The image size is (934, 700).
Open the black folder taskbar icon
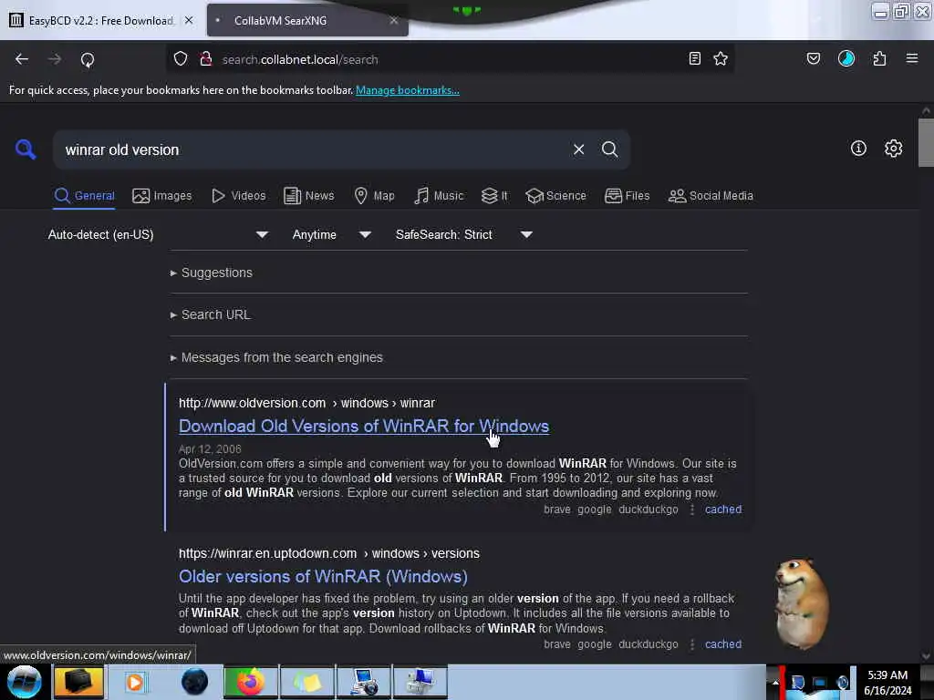click(x=78, y=682)
